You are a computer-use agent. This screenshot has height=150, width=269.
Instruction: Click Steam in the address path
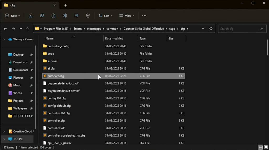coord(77,29)
